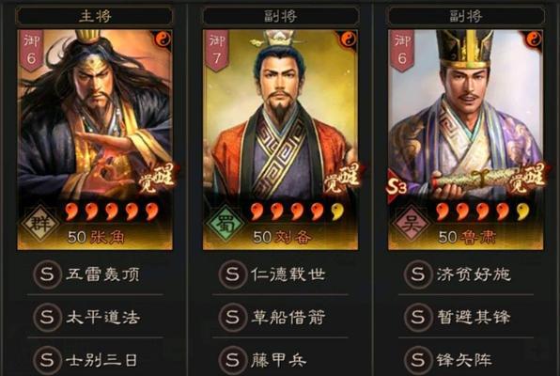Click the yin-yang icon on Liu Bei's card

[349, 39]
